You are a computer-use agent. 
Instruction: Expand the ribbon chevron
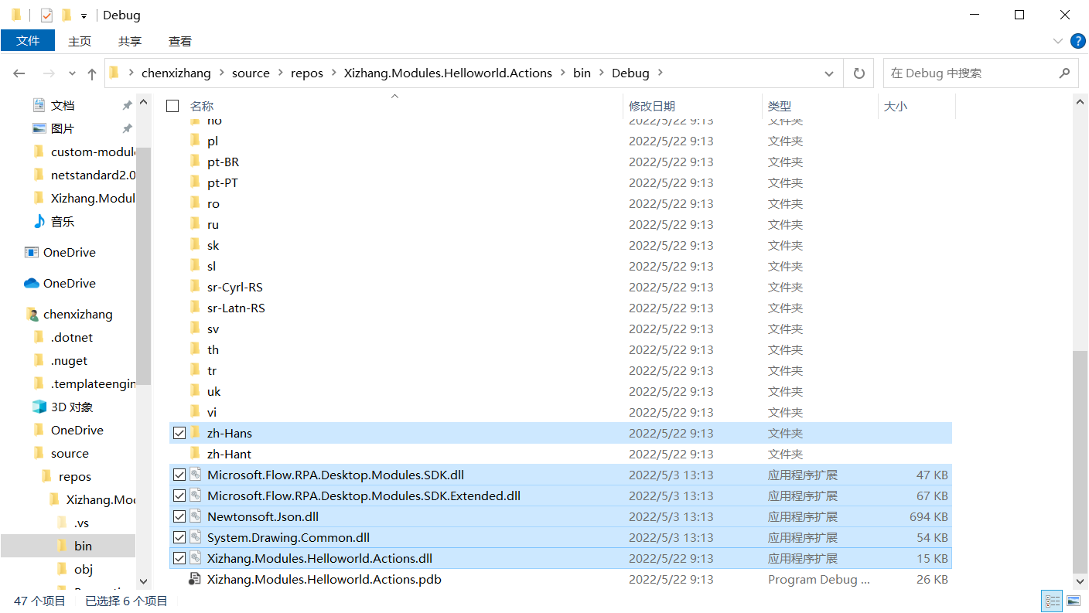[x=1058, y=41]
